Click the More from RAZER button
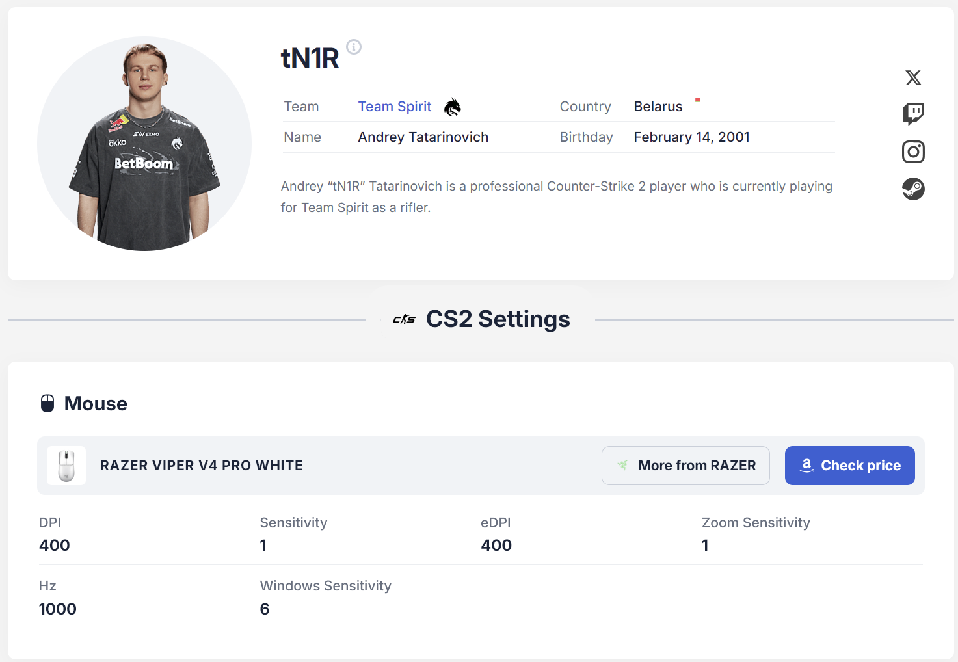This screenshot has width=958, height=662. pos(685,466)
